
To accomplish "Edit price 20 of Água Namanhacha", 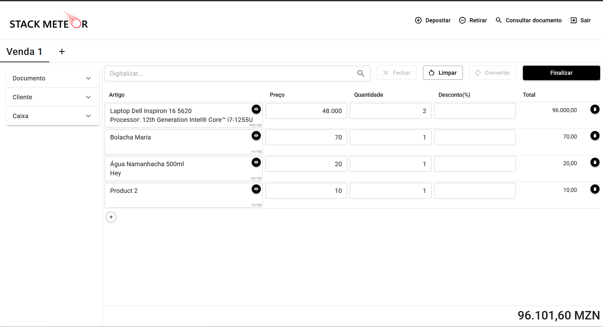I will (x=306, y=164).
